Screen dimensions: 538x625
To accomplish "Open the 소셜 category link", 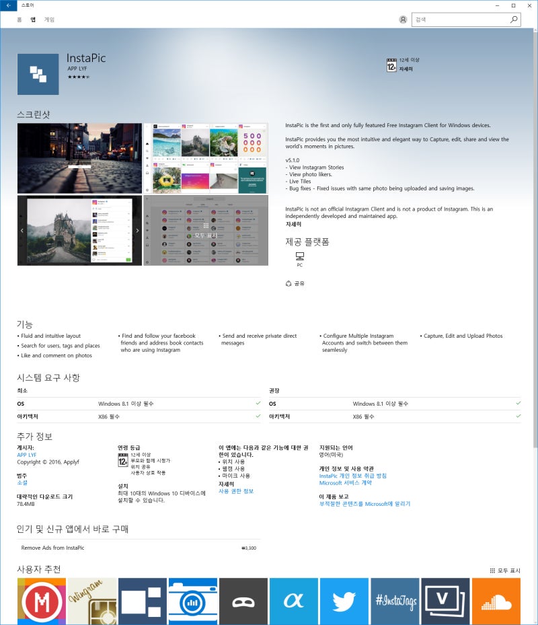I will pos(22,482).
